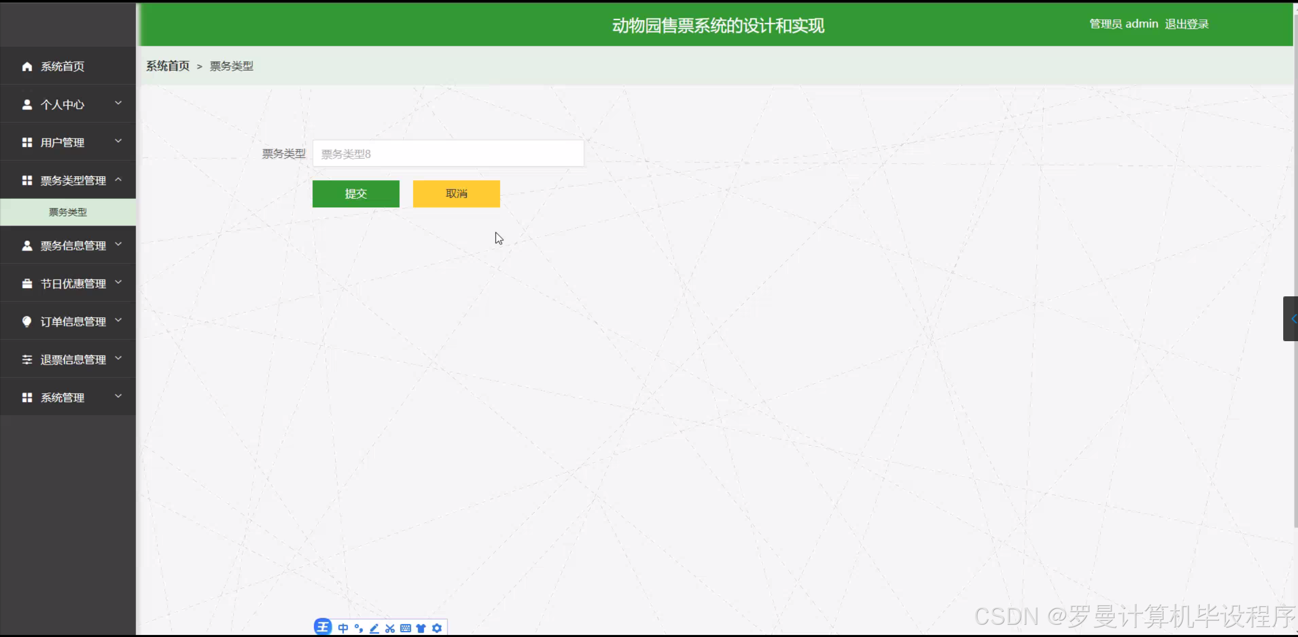Viewport: 1298px width, 637px height.
Task: Open the 系统管理 sidebar menu label
Action: coord(63,398)
